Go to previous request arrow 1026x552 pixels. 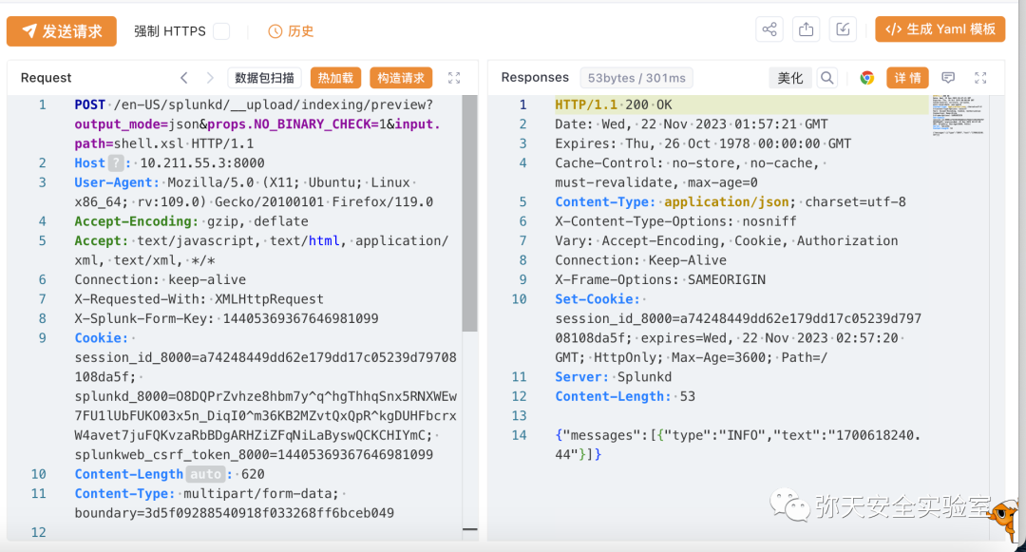[184, 78]
